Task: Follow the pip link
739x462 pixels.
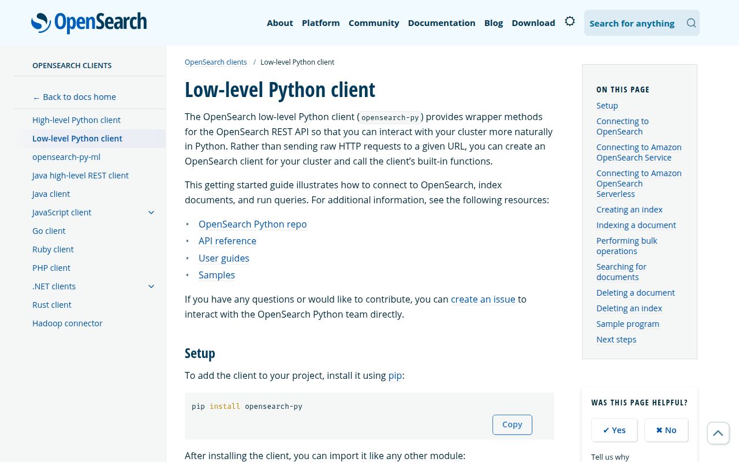Action: click(x=395, y=375)
